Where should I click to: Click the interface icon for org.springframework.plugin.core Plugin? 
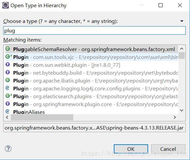click(x=8, y=104)
